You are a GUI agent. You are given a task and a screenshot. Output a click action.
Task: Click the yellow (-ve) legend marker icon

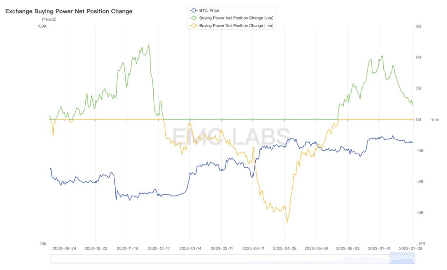(194, 26)
